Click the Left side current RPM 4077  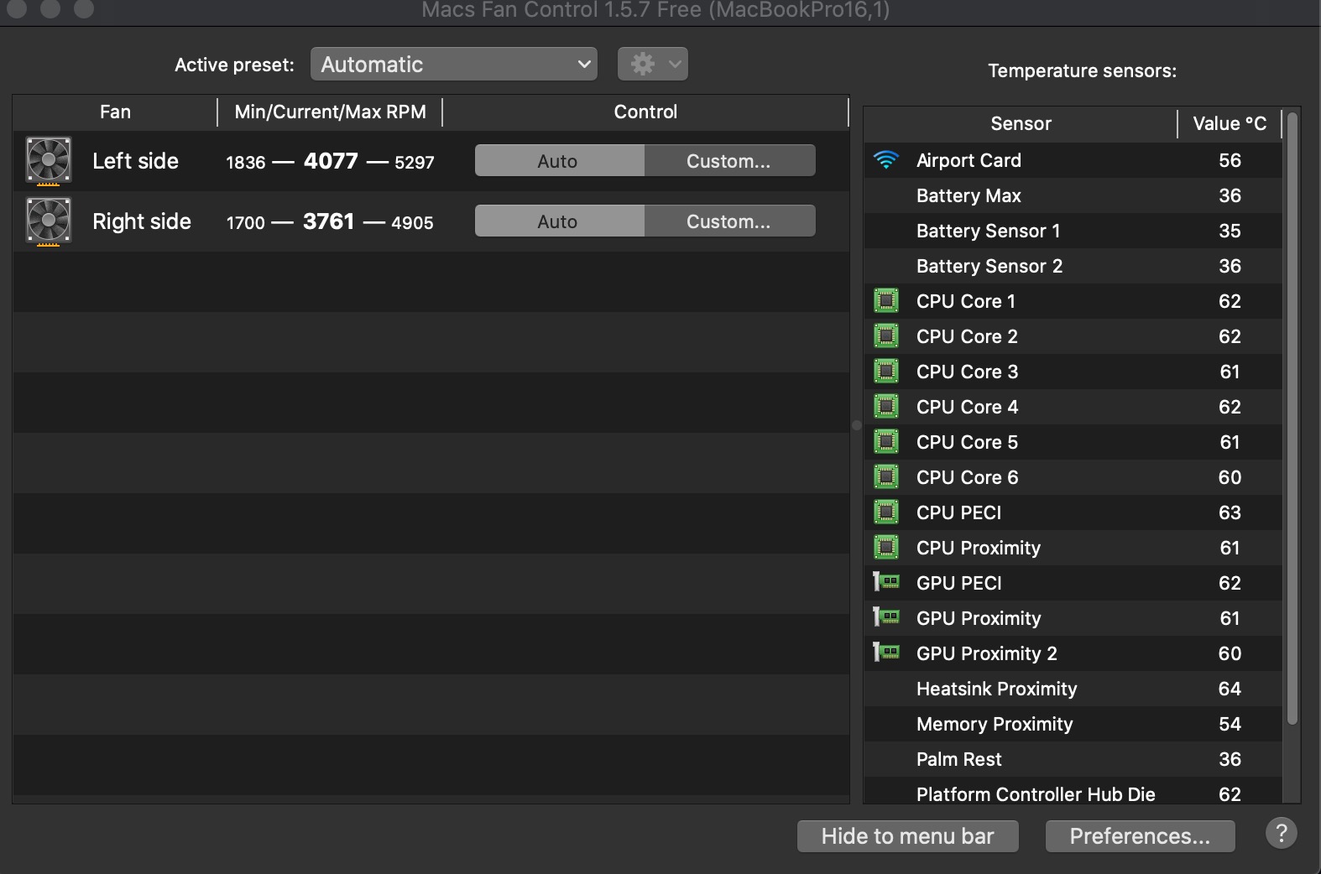pos(331,160)
